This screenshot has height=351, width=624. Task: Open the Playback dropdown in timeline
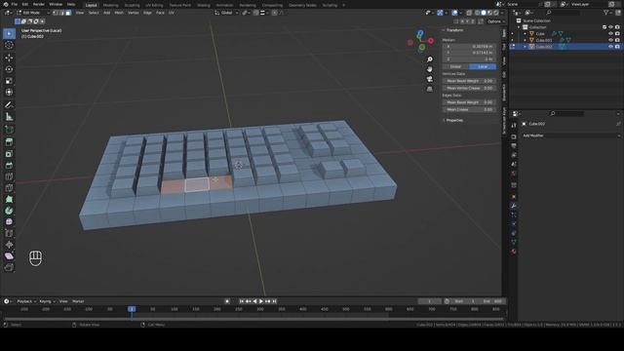point(26,301)
